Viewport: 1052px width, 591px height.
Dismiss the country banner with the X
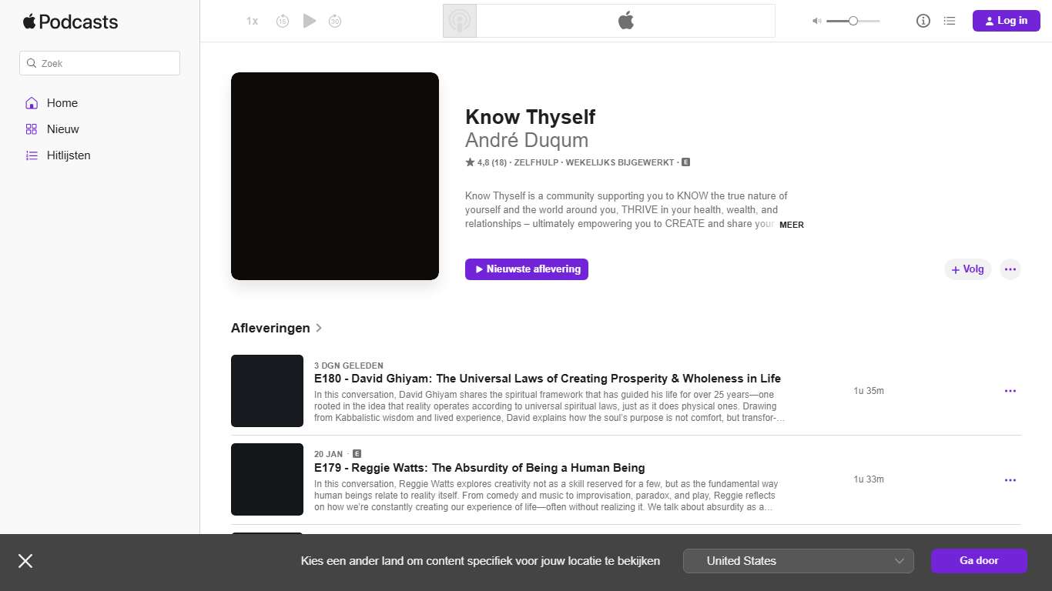click(x=25, y=561)
